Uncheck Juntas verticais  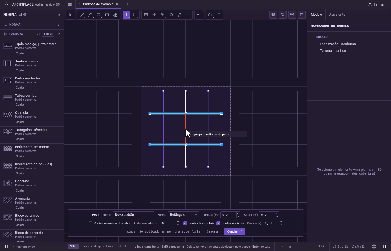pyautogui.click(x=218, y=223)
